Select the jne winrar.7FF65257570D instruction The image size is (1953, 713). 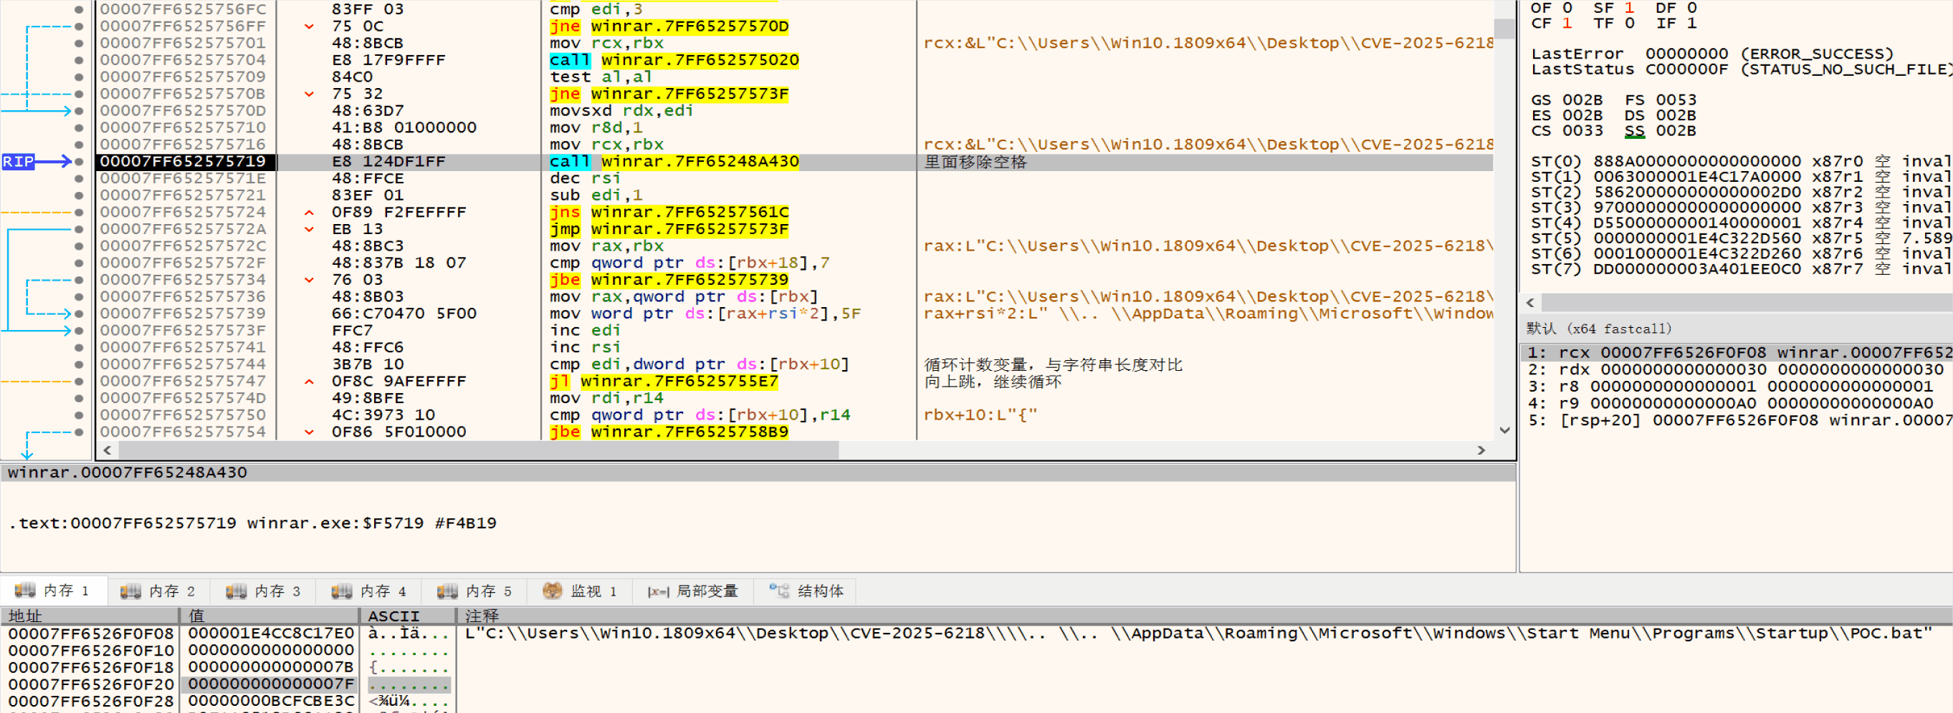669,26
